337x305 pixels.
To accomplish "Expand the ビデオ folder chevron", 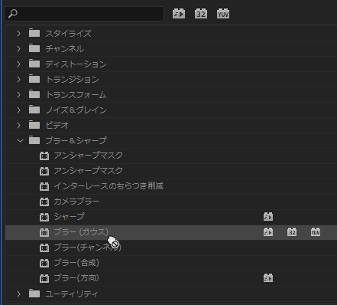I will [18, 125].
